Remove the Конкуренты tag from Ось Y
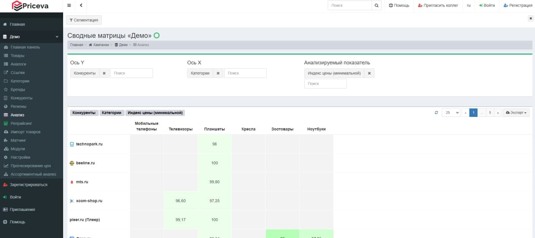Viewport: 535px width, 238px height. [x=104, y=73]
